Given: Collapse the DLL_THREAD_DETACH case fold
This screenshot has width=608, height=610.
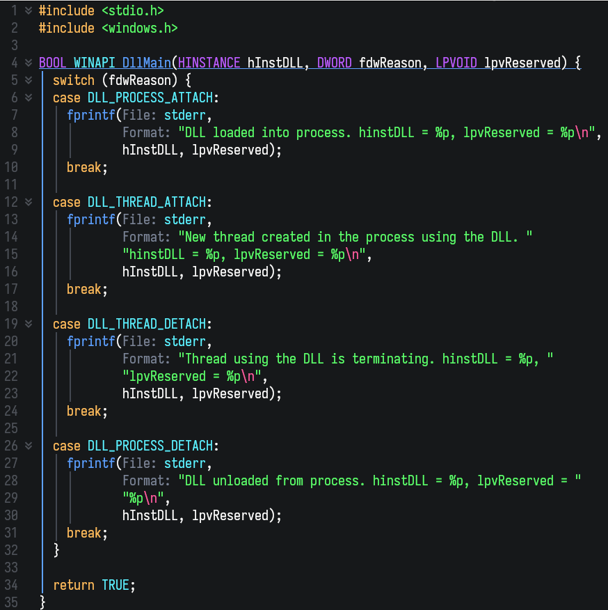Looking at the screenshot, I should click(29, 324).
